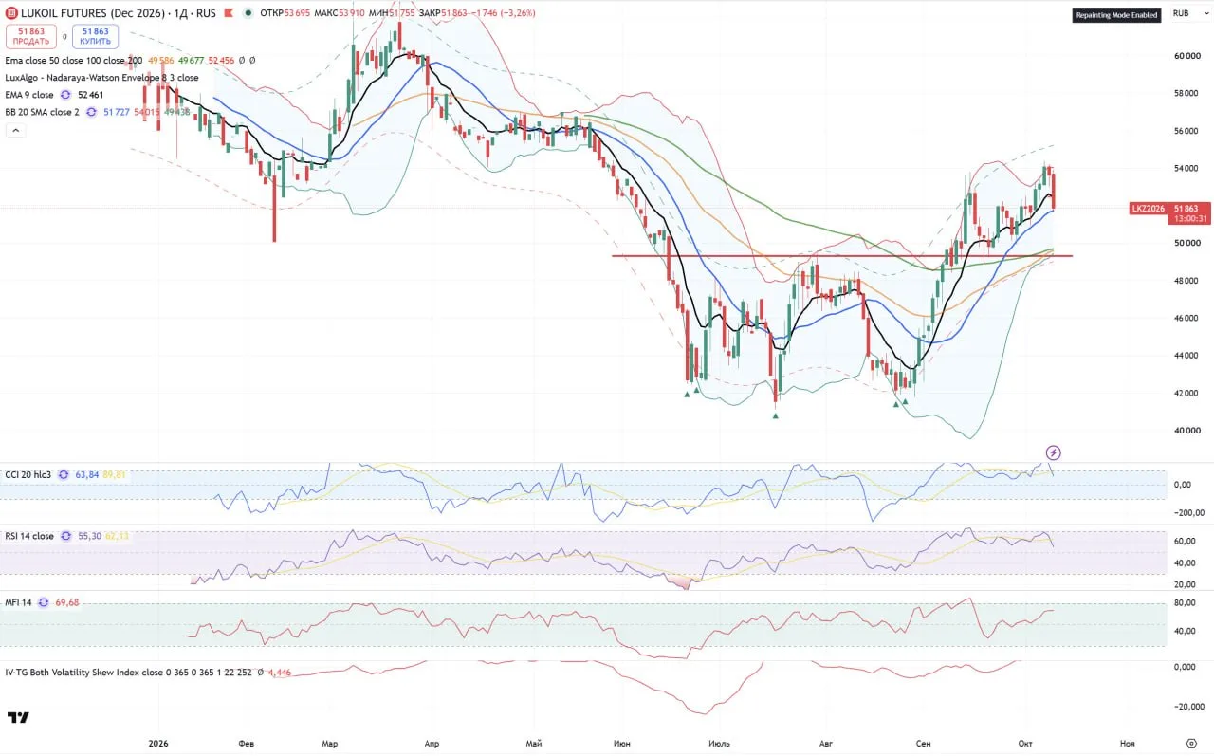Viewport: 1214px width, 756px height.
Task: Click the LKZ2026 price label on axis
Action: click(1149, 209)
